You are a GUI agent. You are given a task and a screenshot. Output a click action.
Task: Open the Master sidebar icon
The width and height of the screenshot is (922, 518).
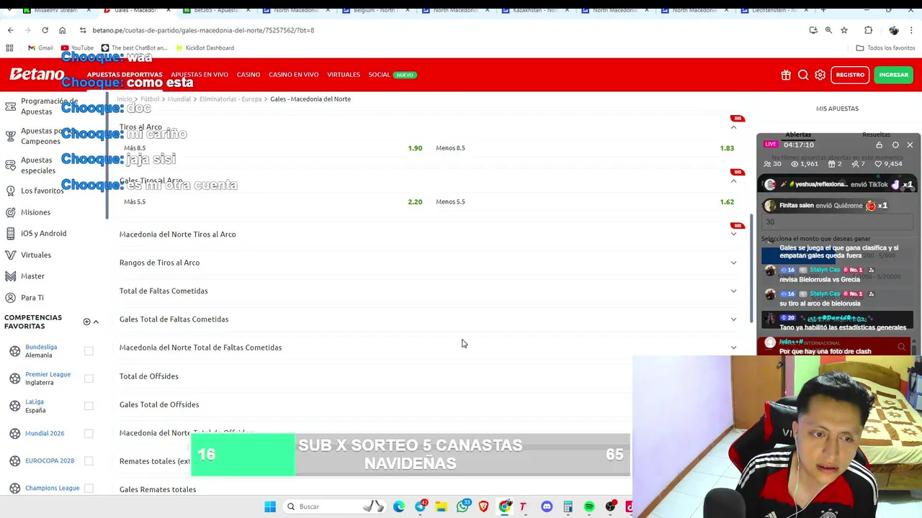coord(10,276)
